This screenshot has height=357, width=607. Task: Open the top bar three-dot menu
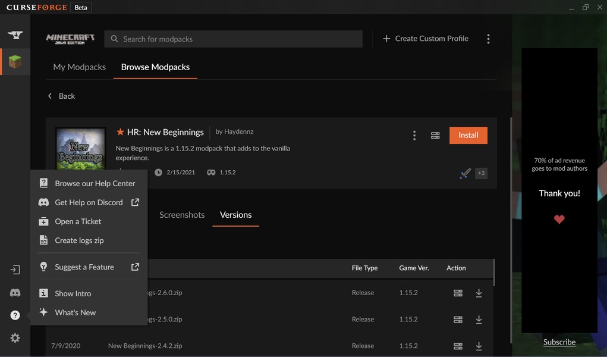(x=488, y=39)
